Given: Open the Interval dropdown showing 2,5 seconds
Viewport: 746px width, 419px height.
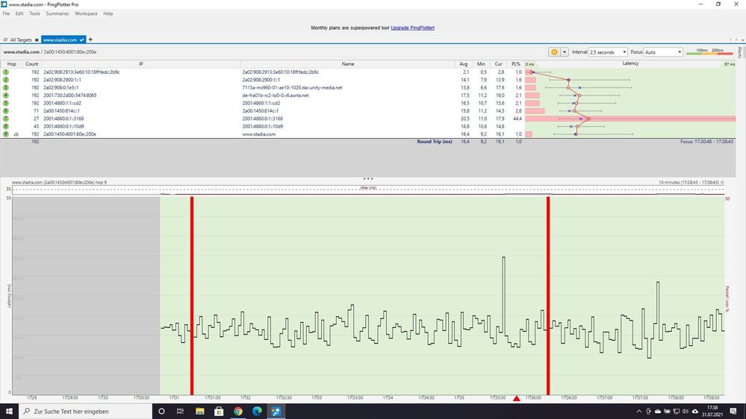Looking at the screenshot, I should pyautogui.click(x=608, y=51).
